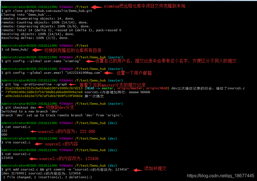Click the "HEAD -> master" ref label
Screen dimensions: 257x181
tap(100, 88)
